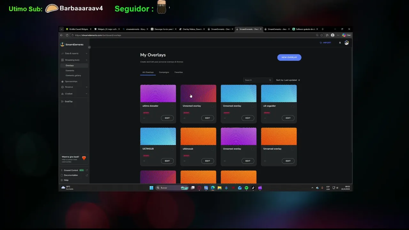The image size is (409, 230).
Task: Open the browser Chat copilot button
Action: pyautogui.click(x=346, y=35)
